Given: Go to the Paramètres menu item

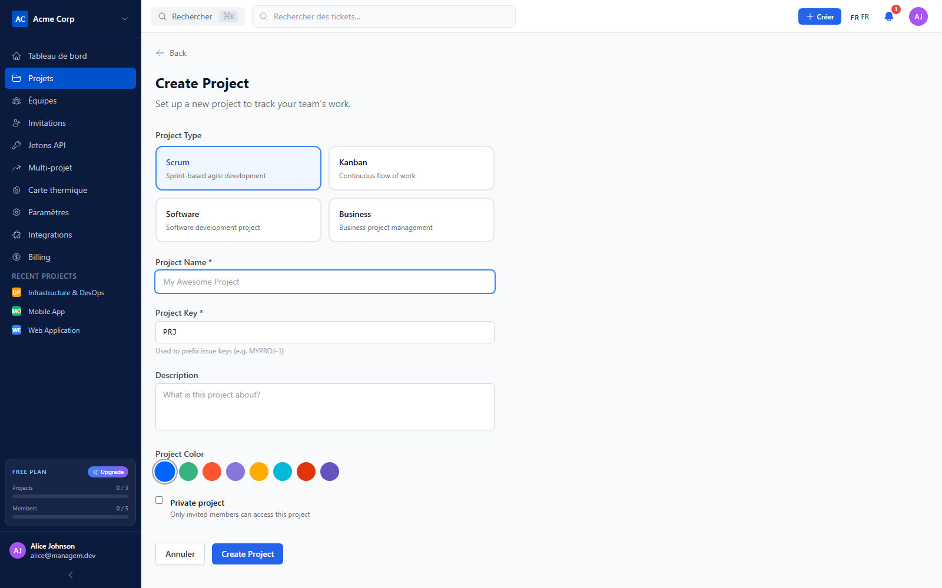Looking at the screenshot, I should 70,212.
